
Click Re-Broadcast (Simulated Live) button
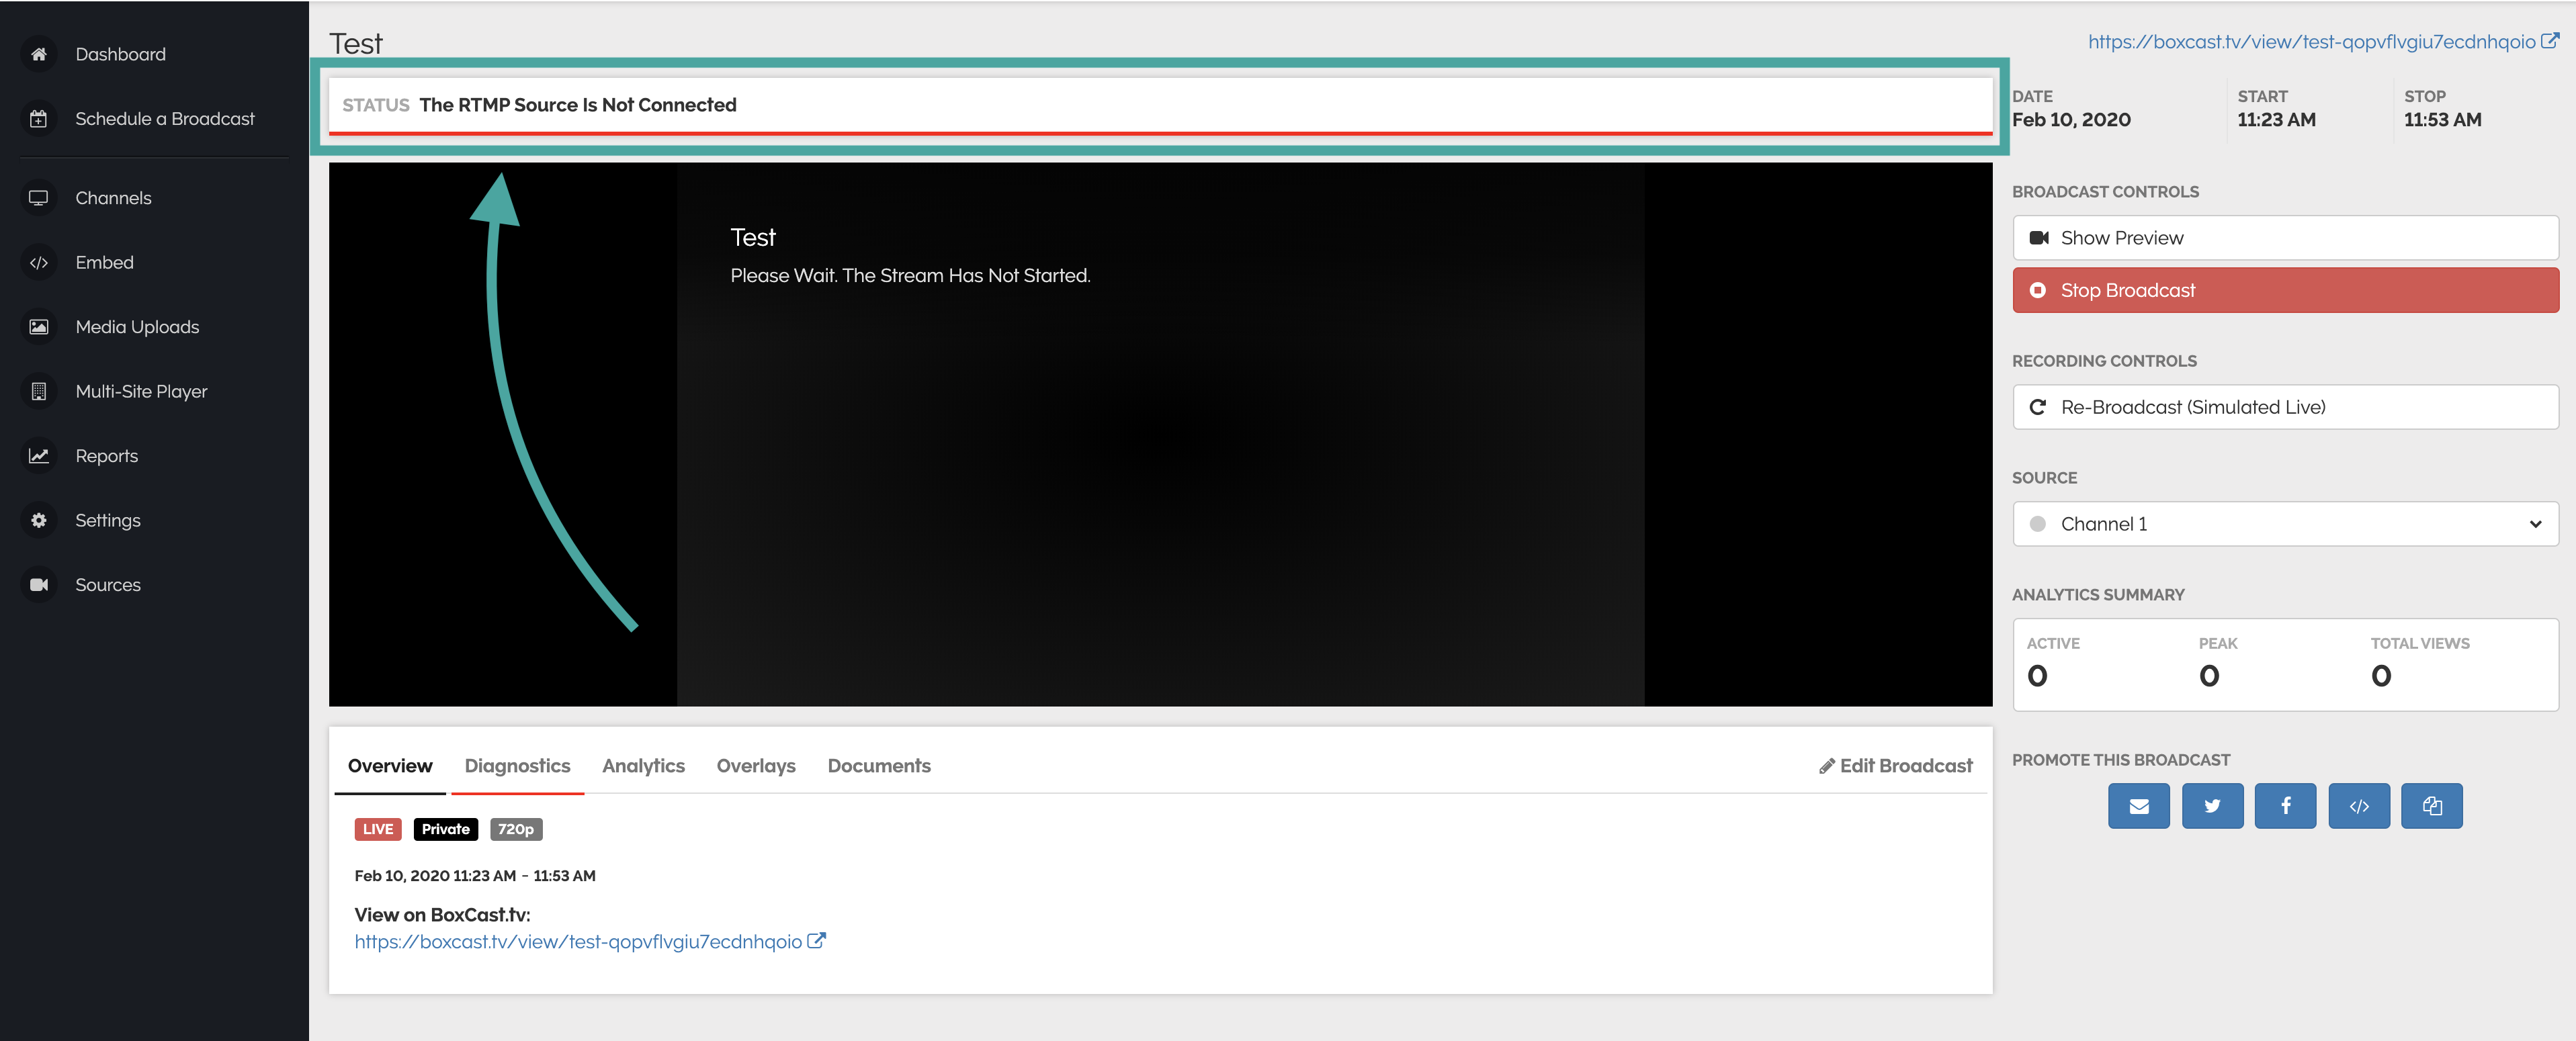tap(2285, 407)
